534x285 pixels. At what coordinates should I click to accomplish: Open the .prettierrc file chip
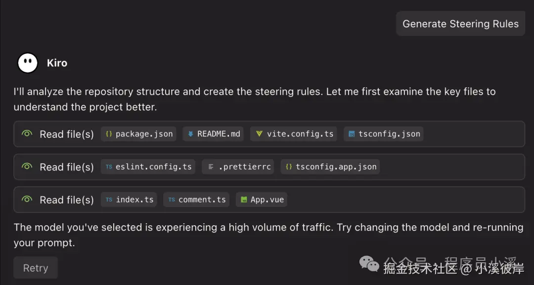[x=239, y=167]
